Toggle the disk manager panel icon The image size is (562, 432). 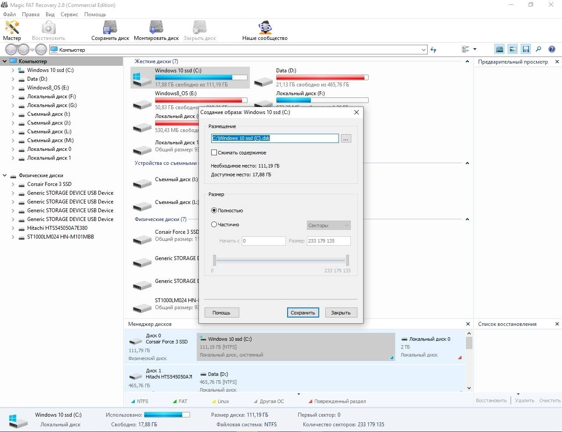tap(499, 50)
